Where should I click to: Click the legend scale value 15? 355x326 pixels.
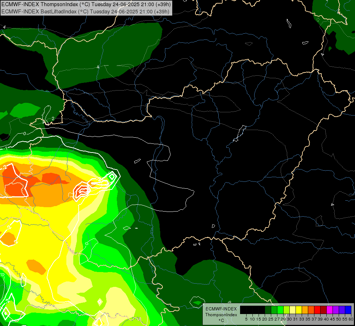[259, 319]
